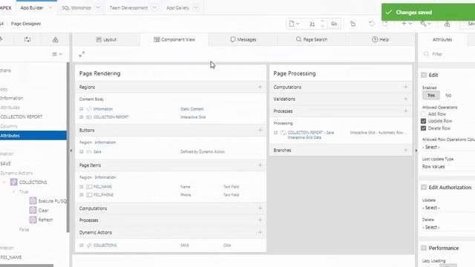Click the Go button
475x267 pixels.
coord(334,24)
